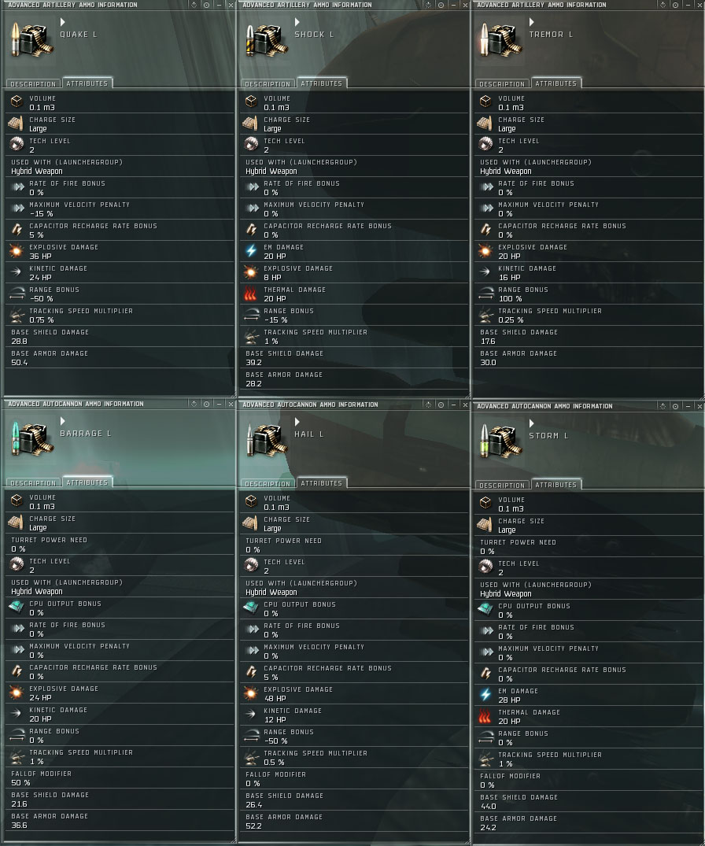The image size is (705, 846).
Task: Click thermal damage flame icon in Storm L
Action: [x=485, y=716]
